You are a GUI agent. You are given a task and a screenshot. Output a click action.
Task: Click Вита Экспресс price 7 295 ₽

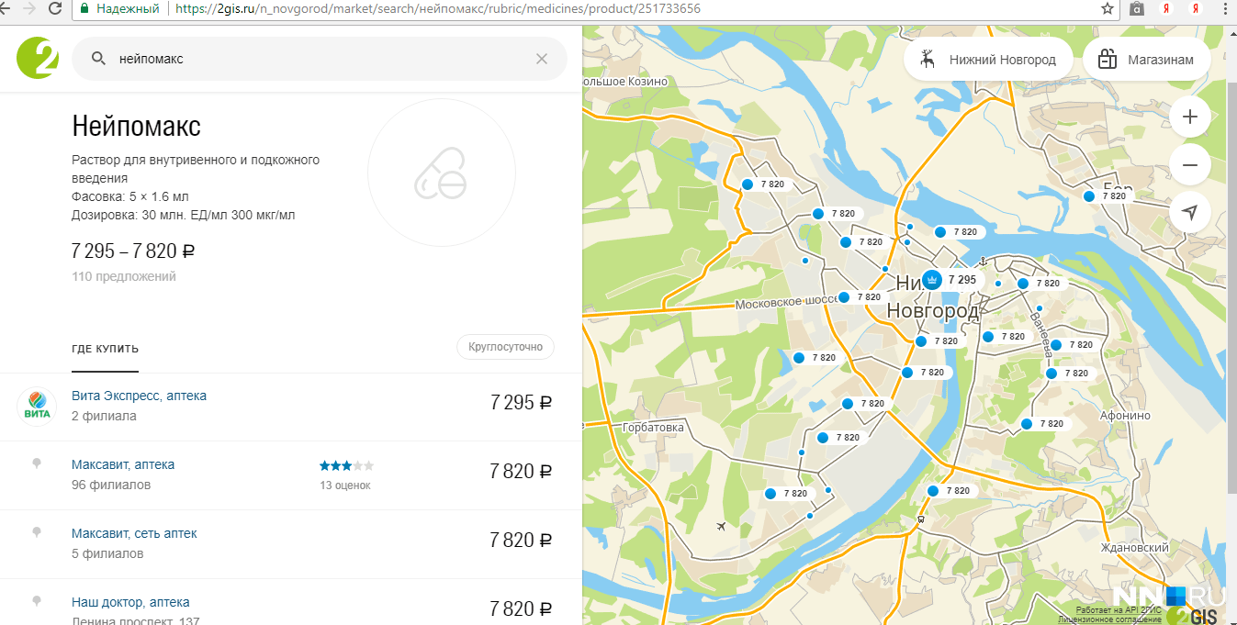click(x=521, y=402)
